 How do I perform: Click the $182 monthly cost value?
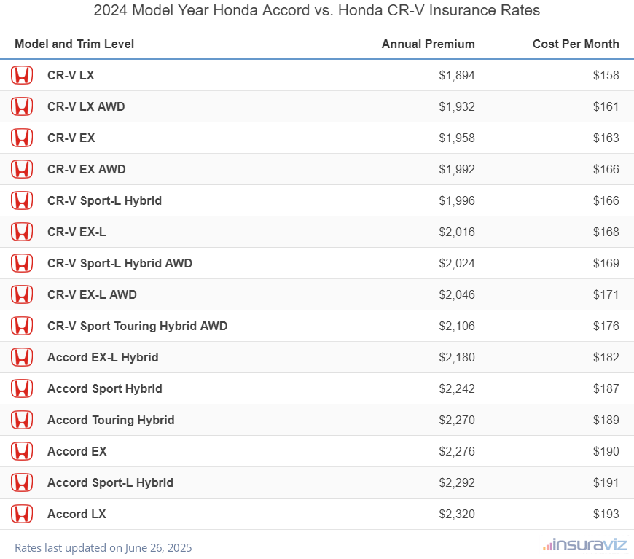coord(606,357)
